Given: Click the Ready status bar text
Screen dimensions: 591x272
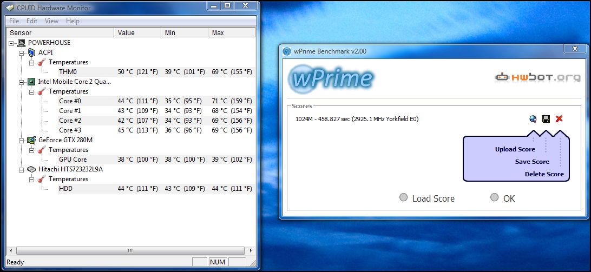Looking at the screenshot, I should coord(15,262).
